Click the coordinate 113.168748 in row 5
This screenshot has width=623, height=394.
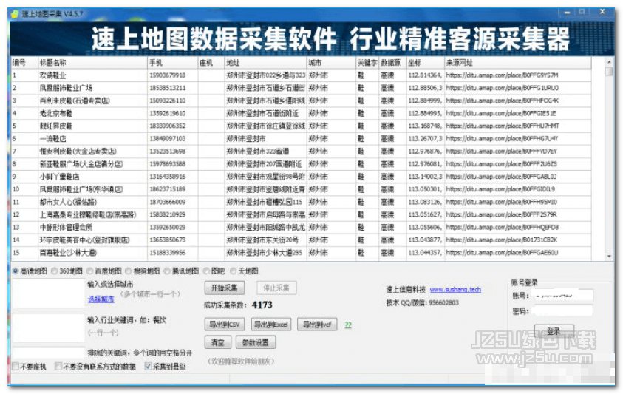tap(425, 126)
